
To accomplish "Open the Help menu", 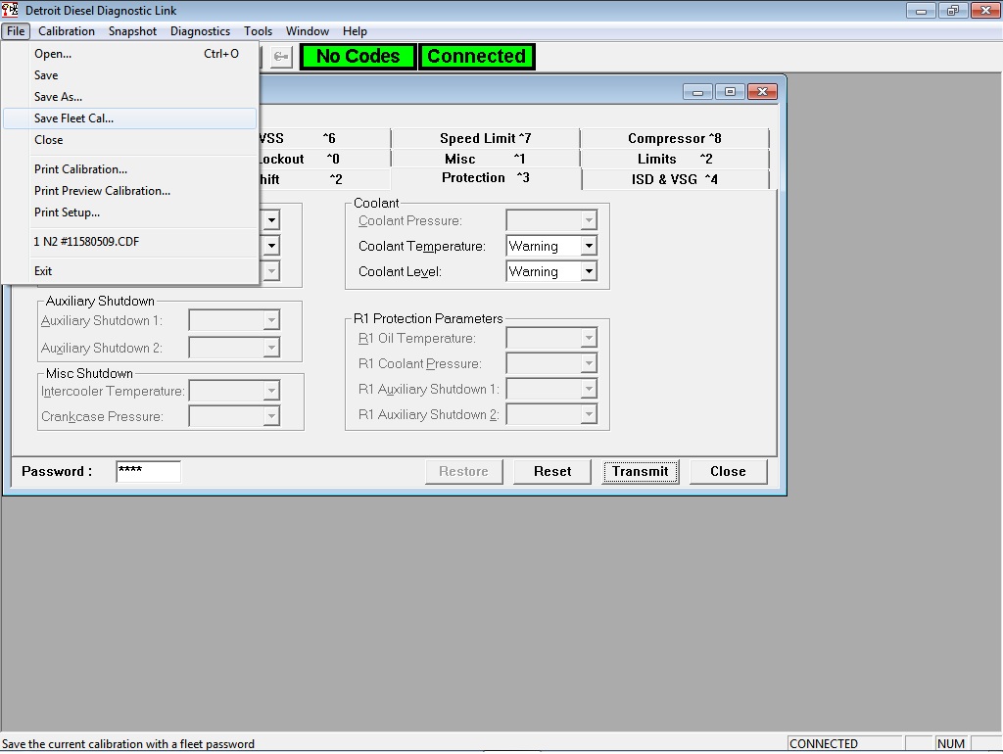I will pos(355,30).
